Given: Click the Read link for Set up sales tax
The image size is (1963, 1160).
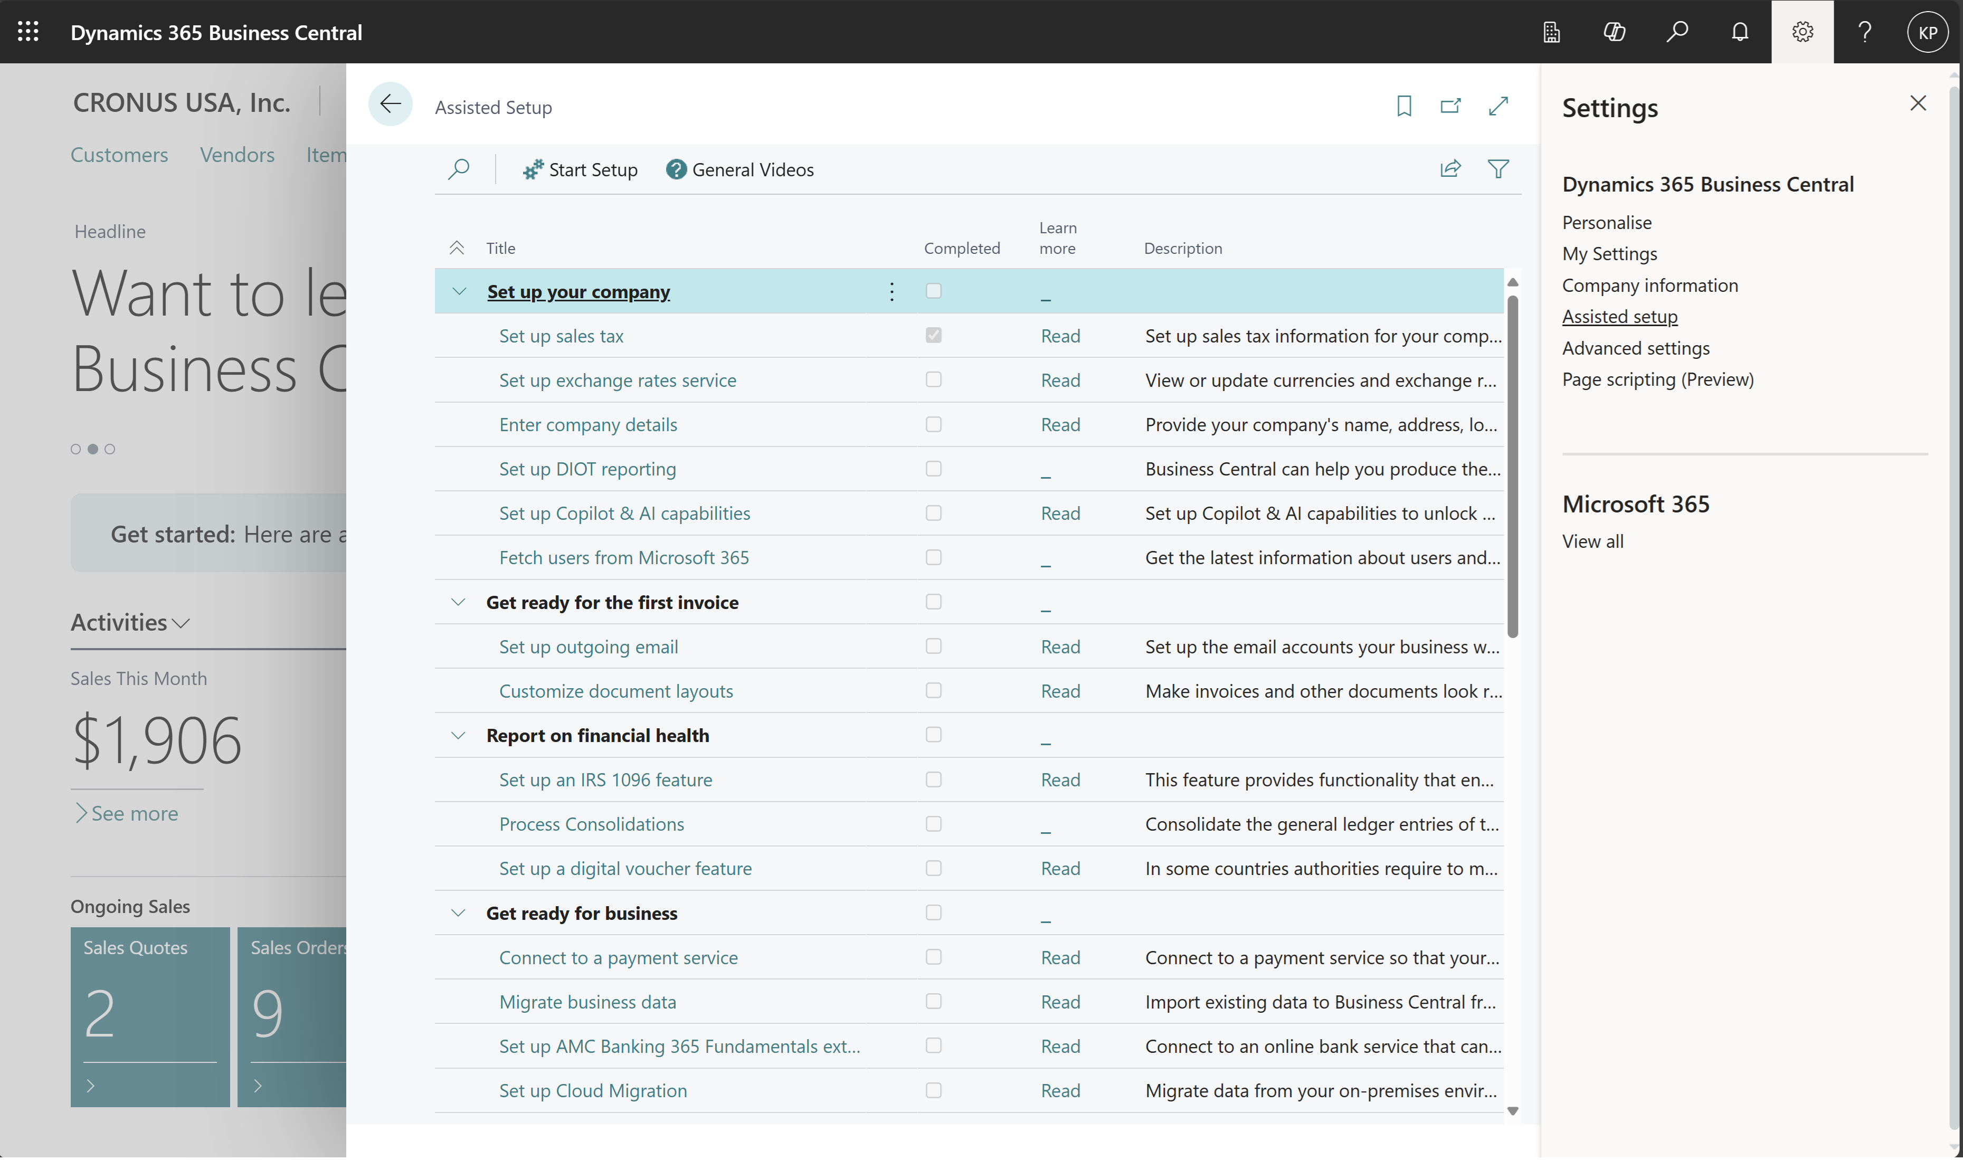Looking at the screenshot, I should click(1060, 334).
